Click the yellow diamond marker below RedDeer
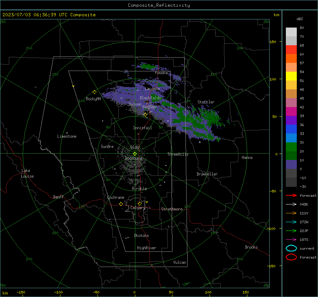This screenshot has width=318, height=297. pos(145,115)
